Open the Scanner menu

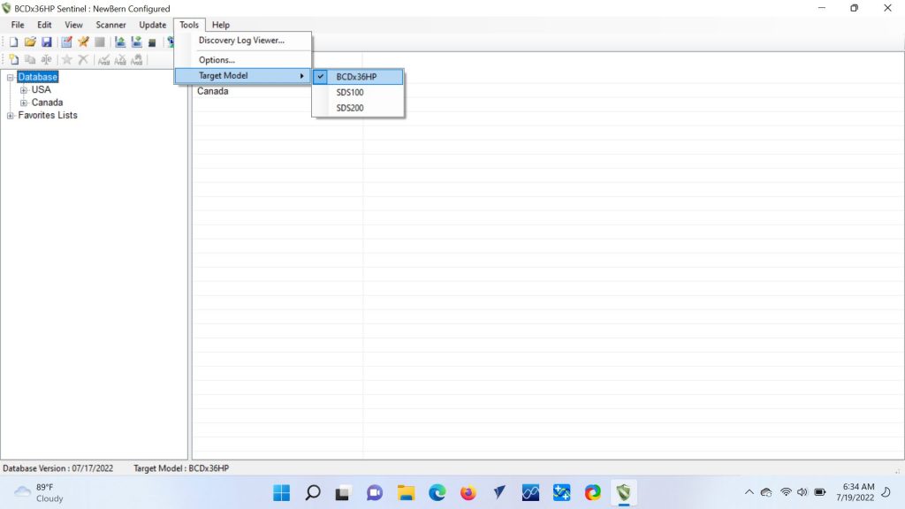click(110, 25)
